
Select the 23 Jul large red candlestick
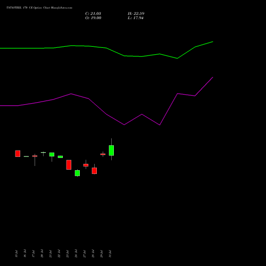69,165
